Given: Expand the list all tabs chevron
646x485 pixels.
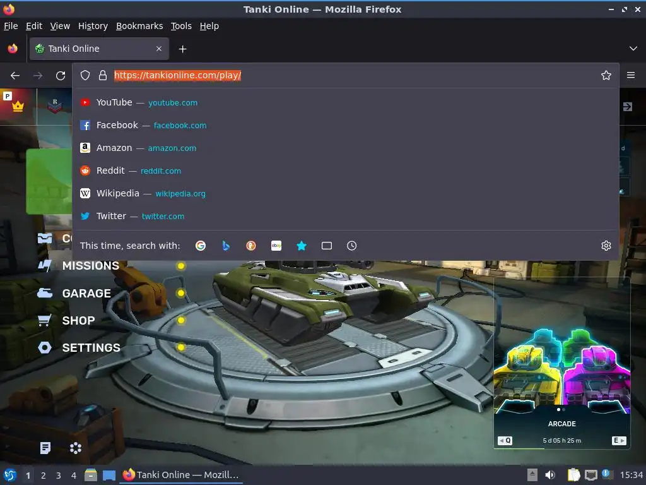Looking at the screenshot, I should coord(633,49).
